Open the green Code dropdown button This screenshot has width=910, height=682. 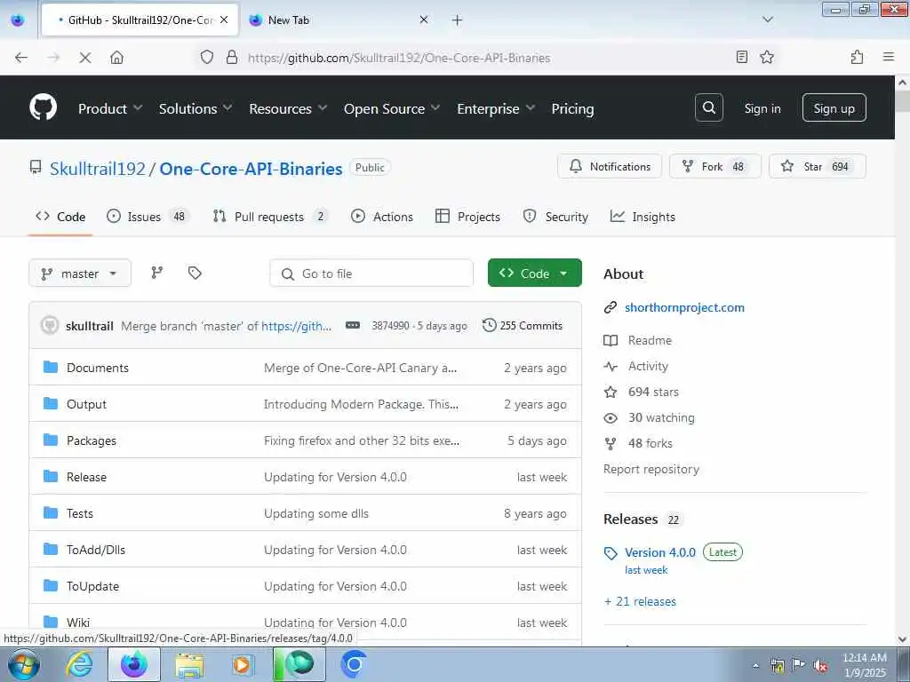click(534, 273)
